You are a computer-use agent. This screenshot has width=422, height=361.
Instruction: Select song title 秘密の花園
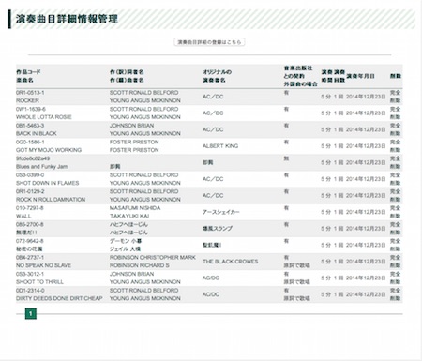(x=29, y=249)
